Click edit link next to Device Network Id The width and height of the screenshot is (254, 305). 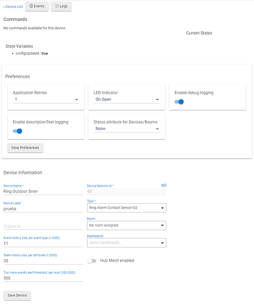click(164, 185)
